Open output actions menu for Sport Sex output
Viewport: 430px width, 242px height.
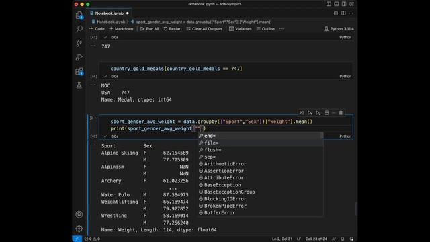pyautogui.click(x=93, y=145)
